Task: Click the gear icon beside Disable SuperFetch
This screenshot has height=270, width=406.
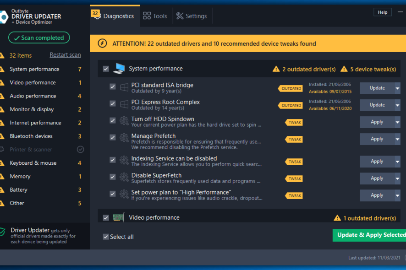Action: pos(124,177)
